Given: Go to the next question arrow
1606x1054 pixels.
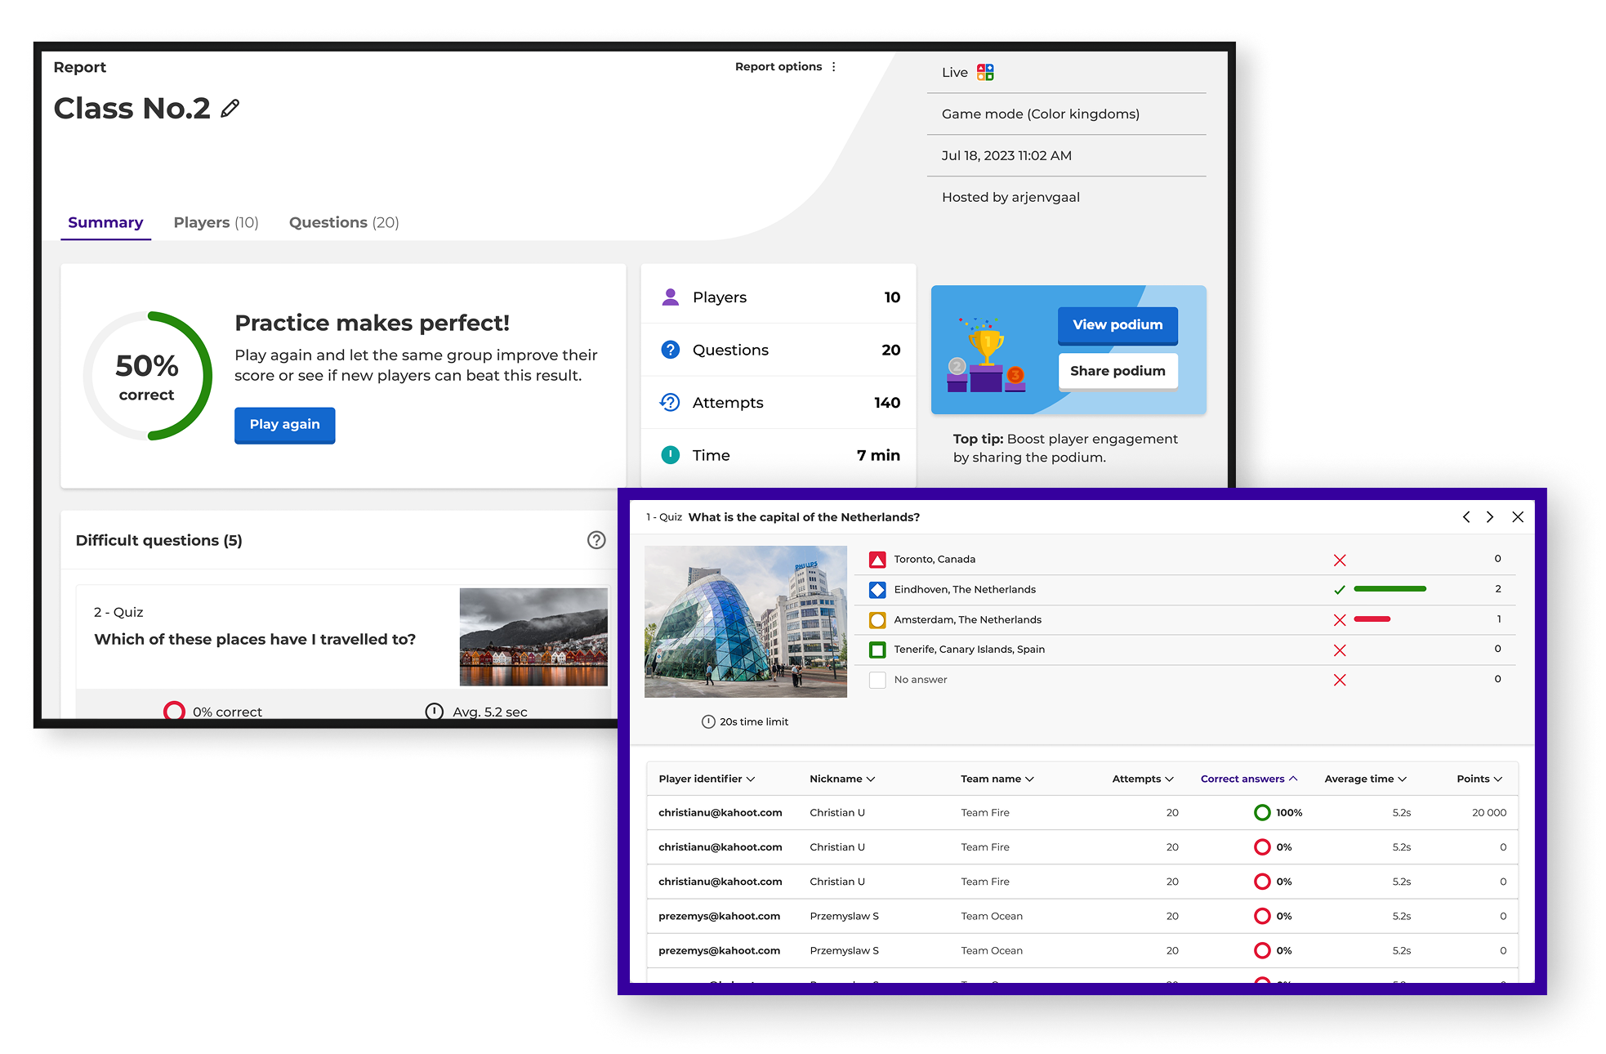Looking at the screenshot, I should [x=1490, y=517].
